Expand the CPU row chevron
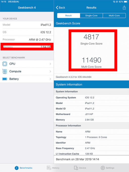The image size is (129, 172). pos(50,64)
